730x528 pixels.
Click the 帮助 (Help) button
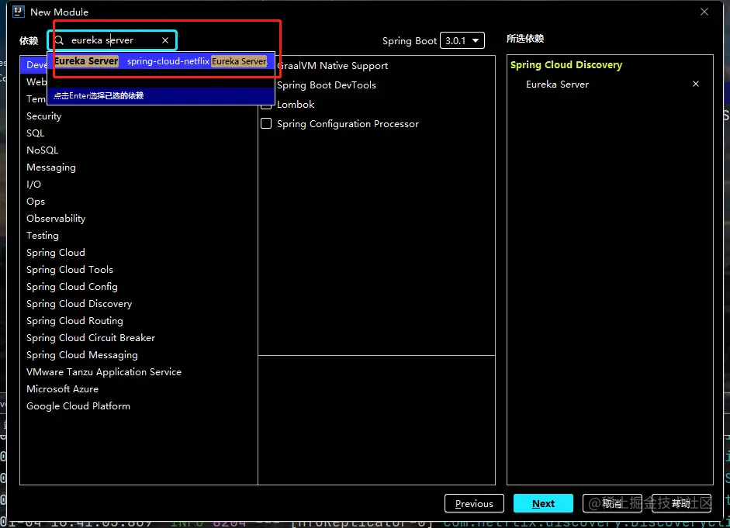681,503
